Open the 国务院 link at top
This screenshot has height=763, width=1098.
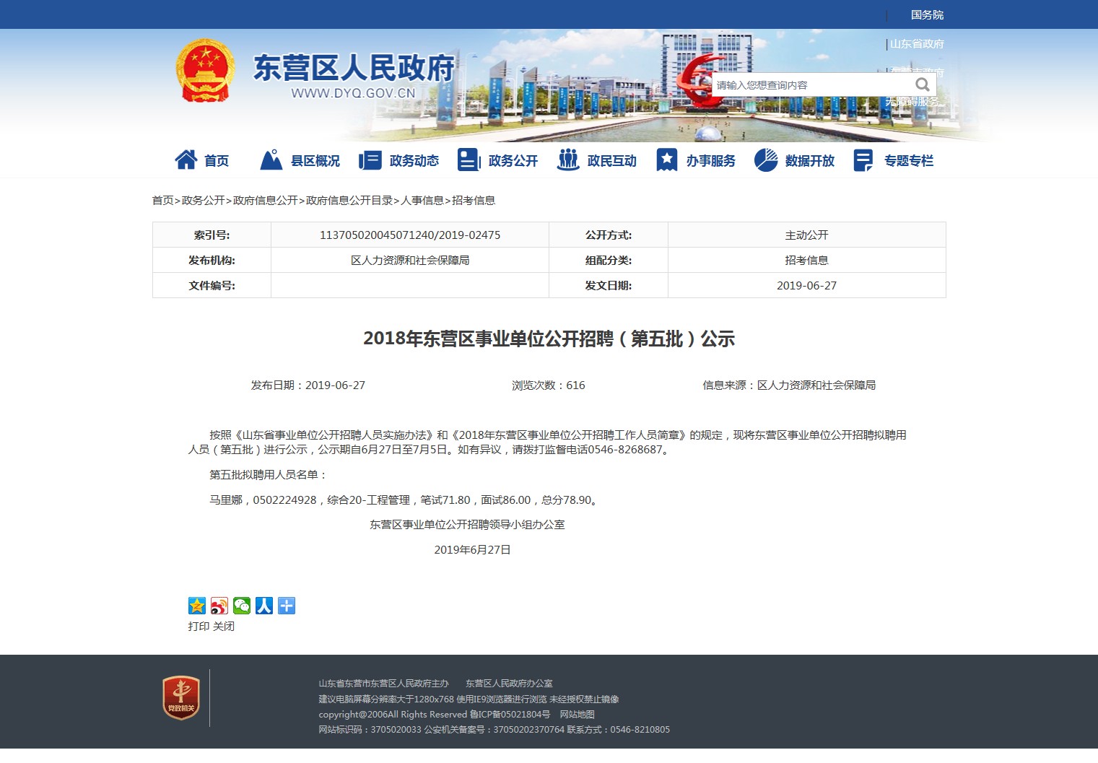[927, 15]
